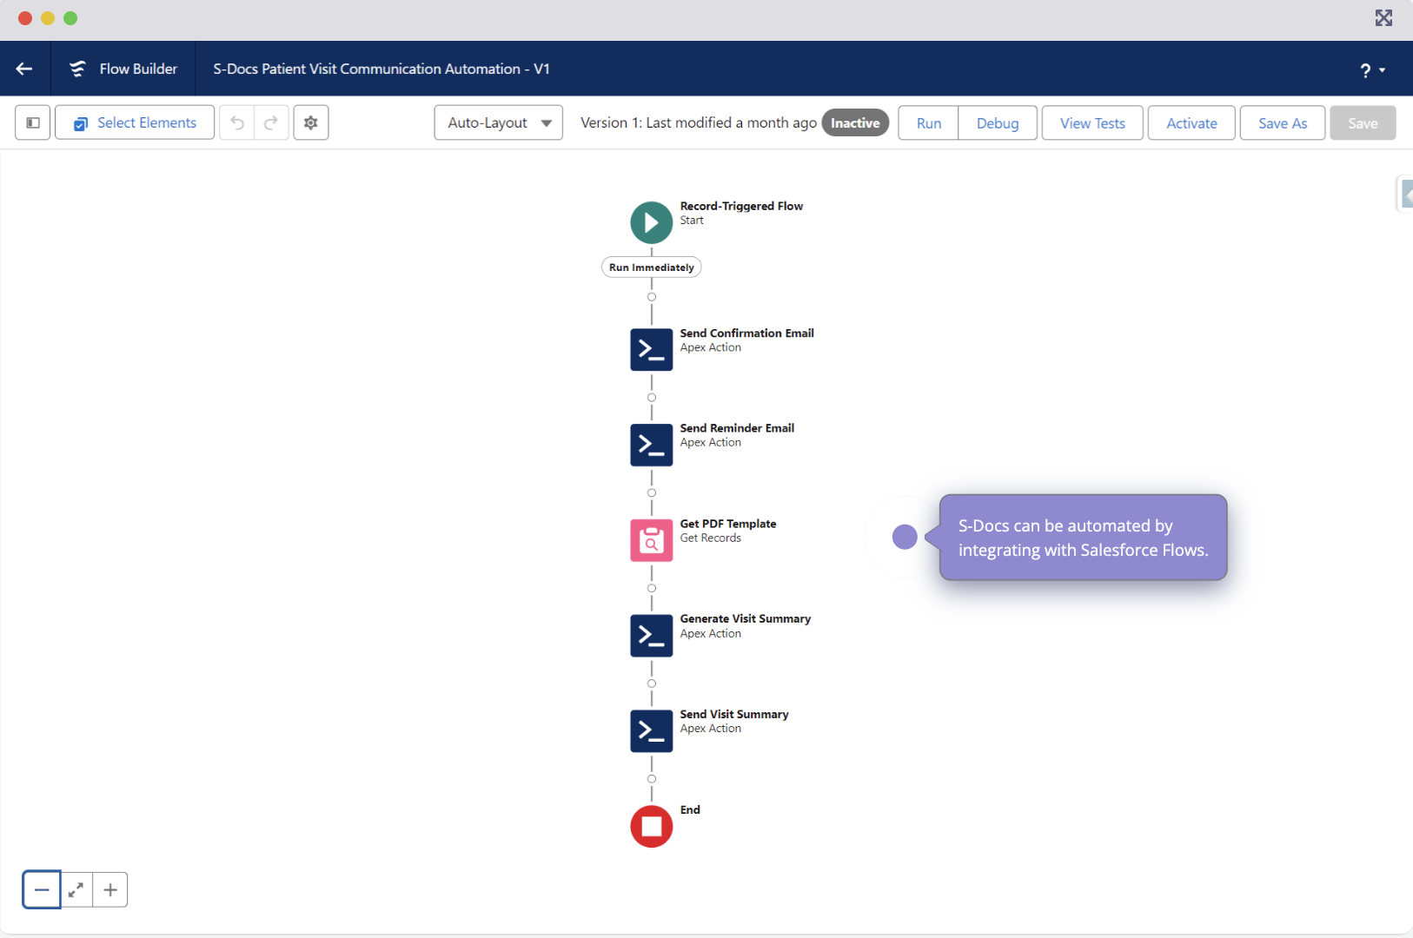Open flow settings gear icon
Viewport: 1413px width, 938px height.
click(311, 122)
